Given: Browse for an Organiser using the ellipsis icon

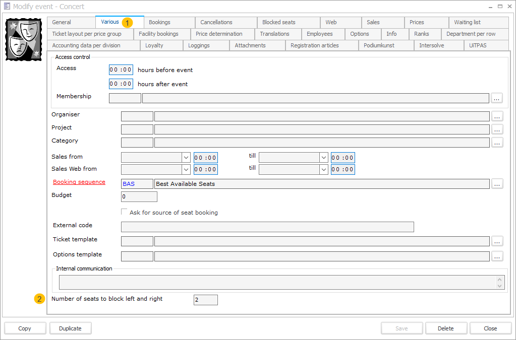Looking at the screenshot, I should (x=497, y=116).
